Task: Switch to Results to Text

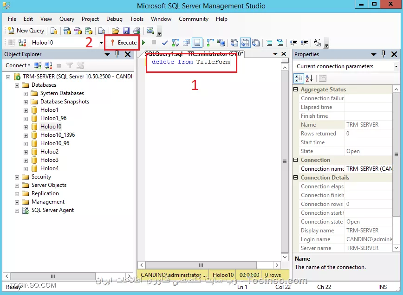Action: [x=234, y=43]
